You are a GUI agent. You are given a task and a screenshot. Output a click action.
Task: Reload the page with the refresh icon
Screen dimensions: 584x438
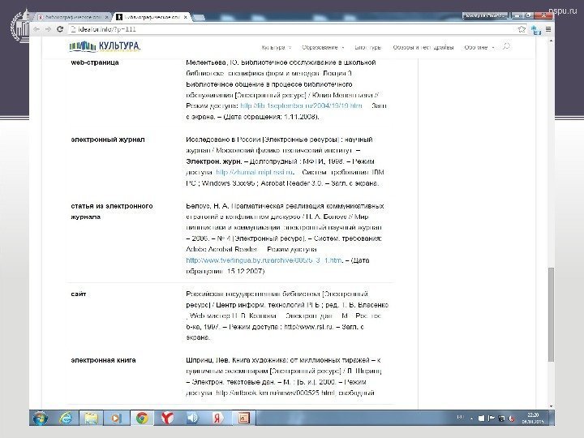pos(60,29)
